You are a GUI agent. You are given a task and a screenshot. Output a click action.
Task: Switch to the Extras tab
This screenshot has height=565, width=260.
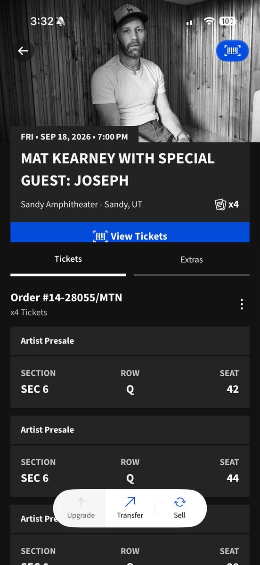192,259
